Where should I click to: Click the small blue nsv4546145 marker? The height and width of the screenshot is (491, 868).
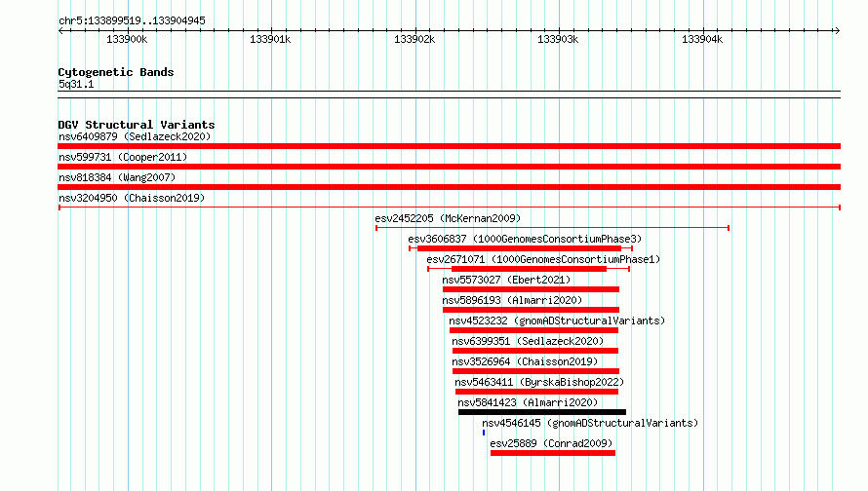pos(484,433)
